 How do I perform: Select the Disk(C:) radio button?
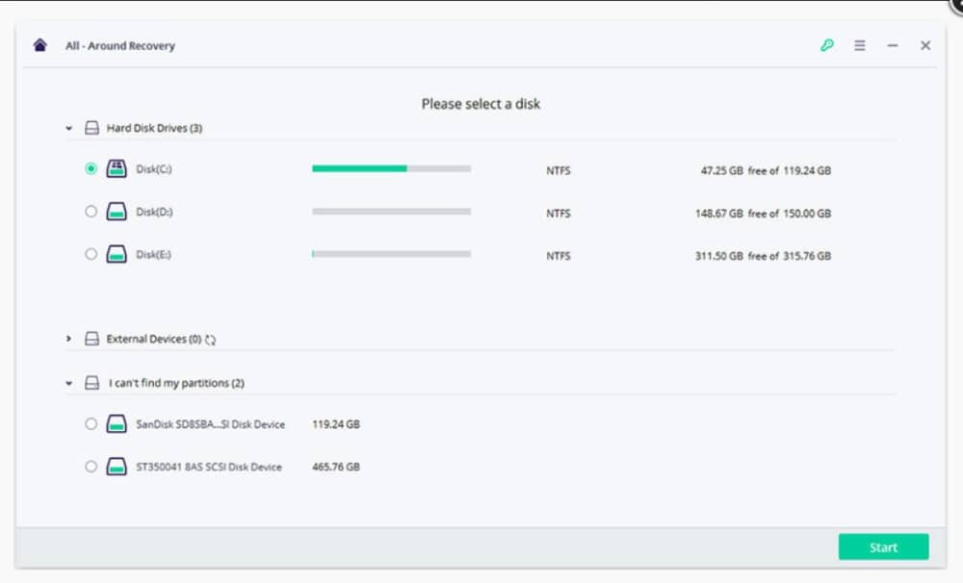coord(91,168)
